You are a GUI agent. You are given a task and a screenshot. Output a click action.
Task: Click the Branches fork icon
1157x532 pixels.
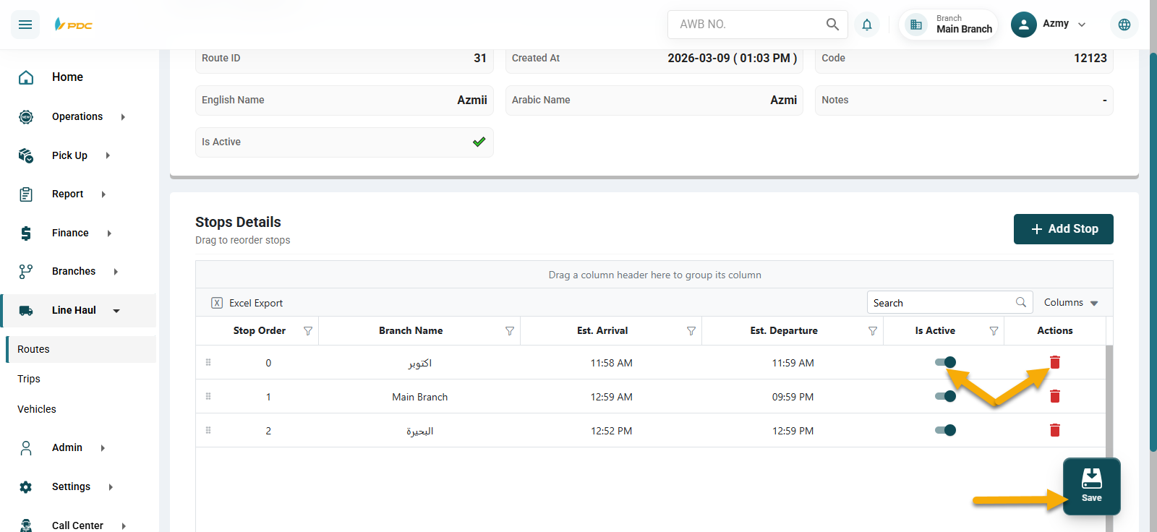pos(26,272)
